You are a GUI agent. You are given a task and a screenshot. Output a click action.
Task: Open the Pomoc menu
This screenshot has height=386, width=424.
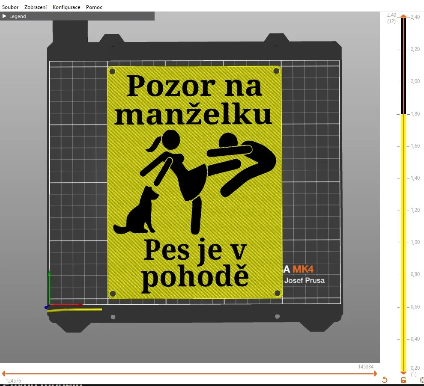[94, 7]
